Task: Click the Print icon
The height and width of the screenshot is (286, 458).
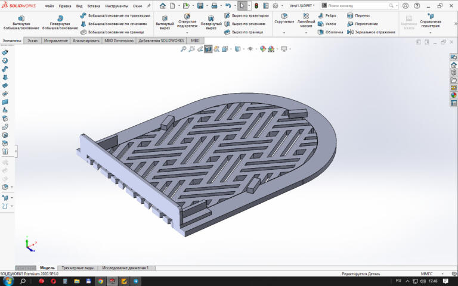Action: coord(214,5)
